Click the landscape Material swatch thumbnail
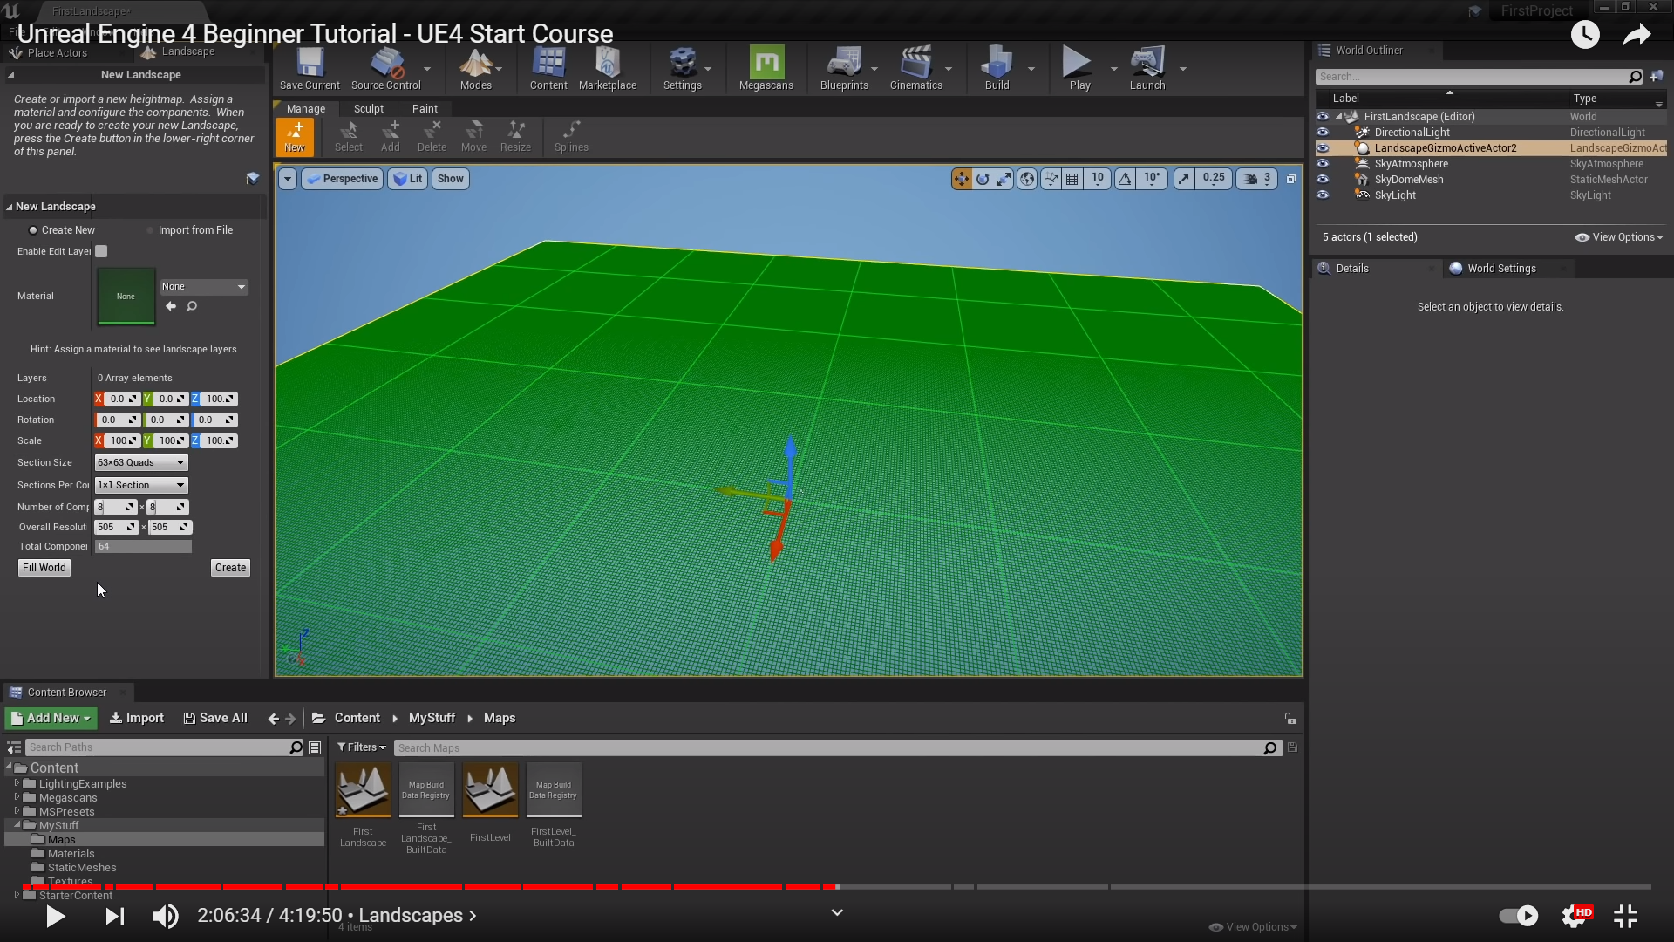 click(126, 297)
